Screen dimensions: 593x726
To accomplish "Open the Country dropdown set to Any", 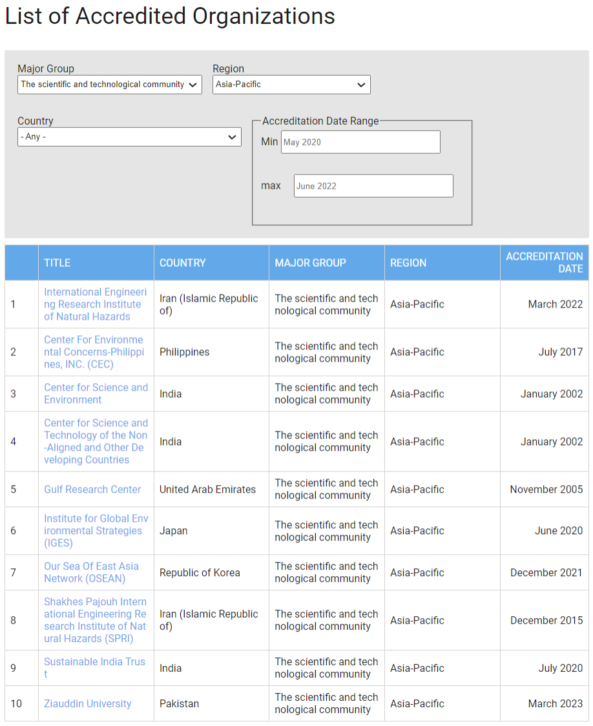I will coord(129,137).
